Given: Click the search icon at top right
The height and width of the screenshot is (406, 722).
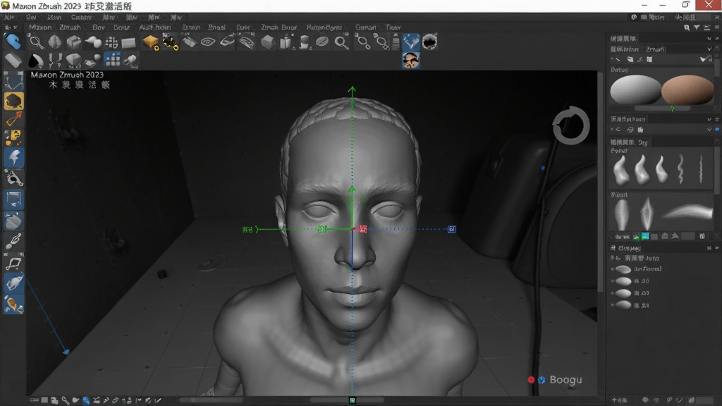Looking at the screenshot, I should [687, 27].
